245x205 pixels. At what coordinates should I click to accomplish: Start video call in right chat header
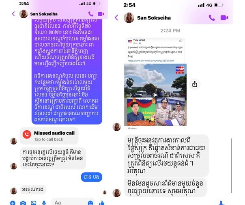pos(224,18)
